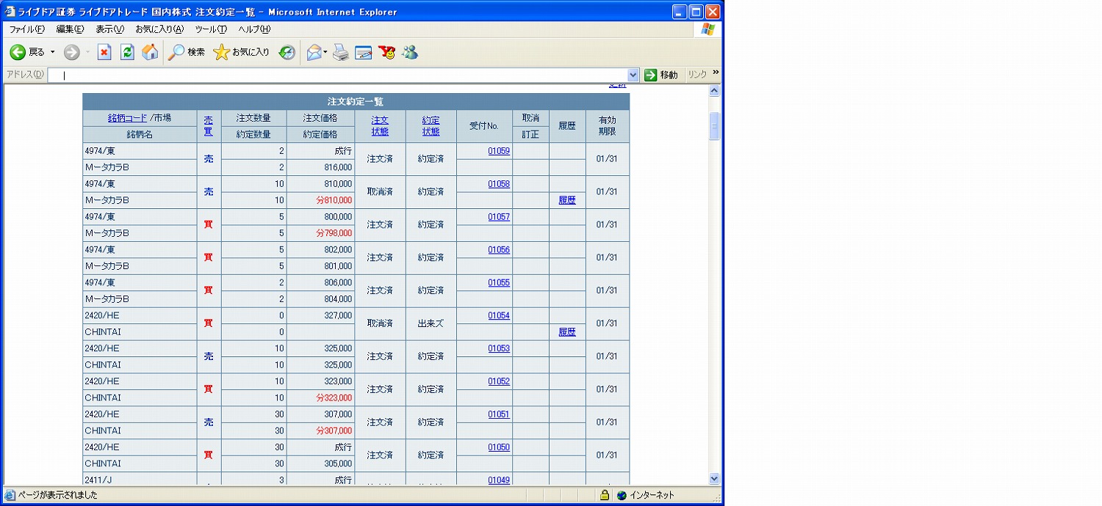Open order number 01052 link
1102x506 pixels.
point(499,381)
